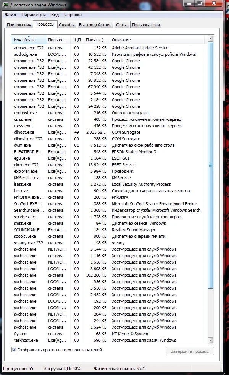Viewport: 229px width, 375px height.
Task: Select the lsm.exe process
Action: [109, 191]
